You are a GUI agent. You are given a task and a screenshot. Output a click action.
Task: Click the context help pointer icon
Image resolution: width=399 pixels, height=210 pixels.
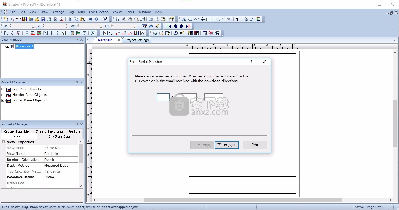coord(105,19)
